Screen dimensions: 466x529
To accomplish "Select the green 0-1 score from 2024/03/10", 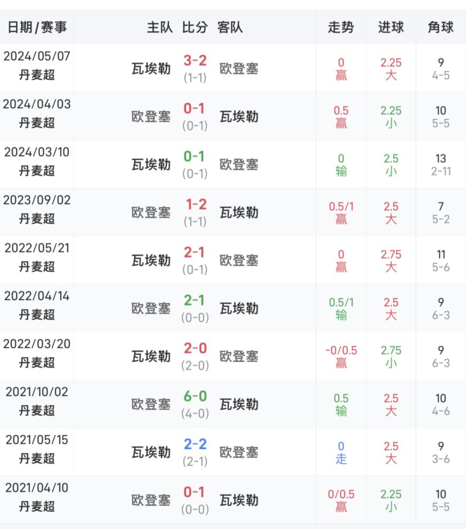I will (x=194, y=157).
